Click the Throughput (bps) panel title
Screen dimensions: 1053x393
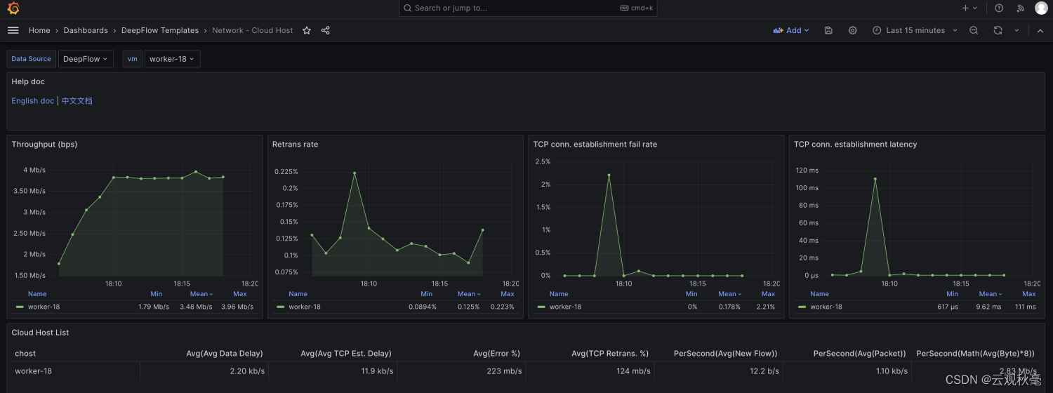pos(44,145)
